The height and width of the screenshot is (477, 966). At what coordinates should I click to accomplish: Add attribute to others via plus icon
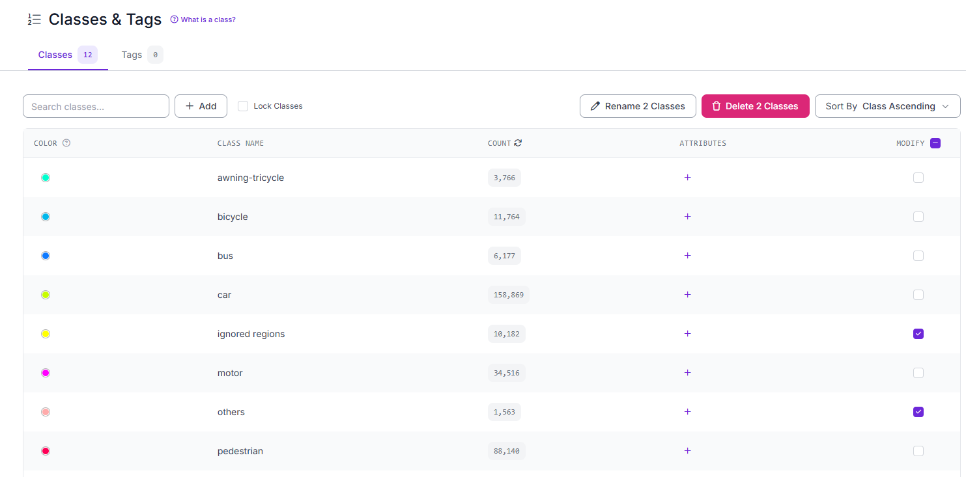pos(687,412)
